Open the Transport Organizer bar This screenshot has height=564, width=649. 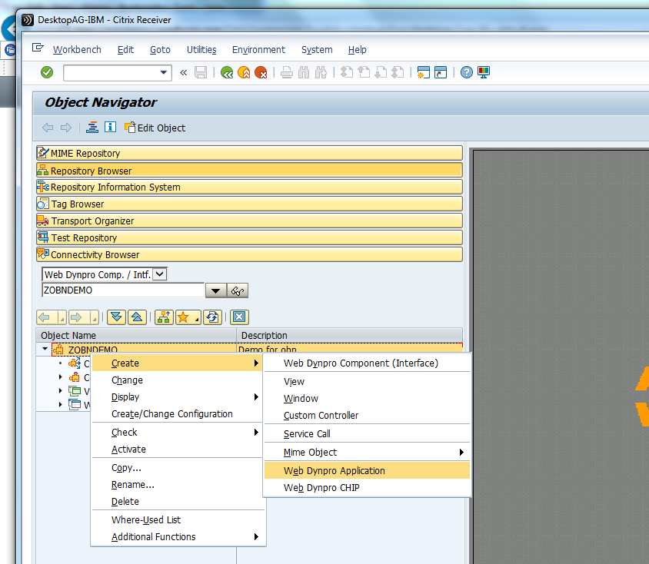250,221
